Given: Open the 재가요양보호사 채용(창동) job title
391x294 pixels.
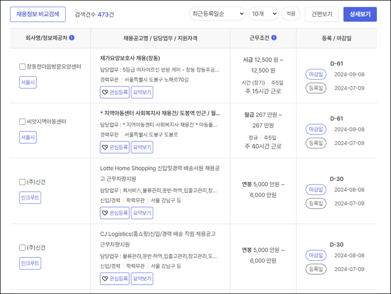Looking at the screenshot, I should point(130,58).
